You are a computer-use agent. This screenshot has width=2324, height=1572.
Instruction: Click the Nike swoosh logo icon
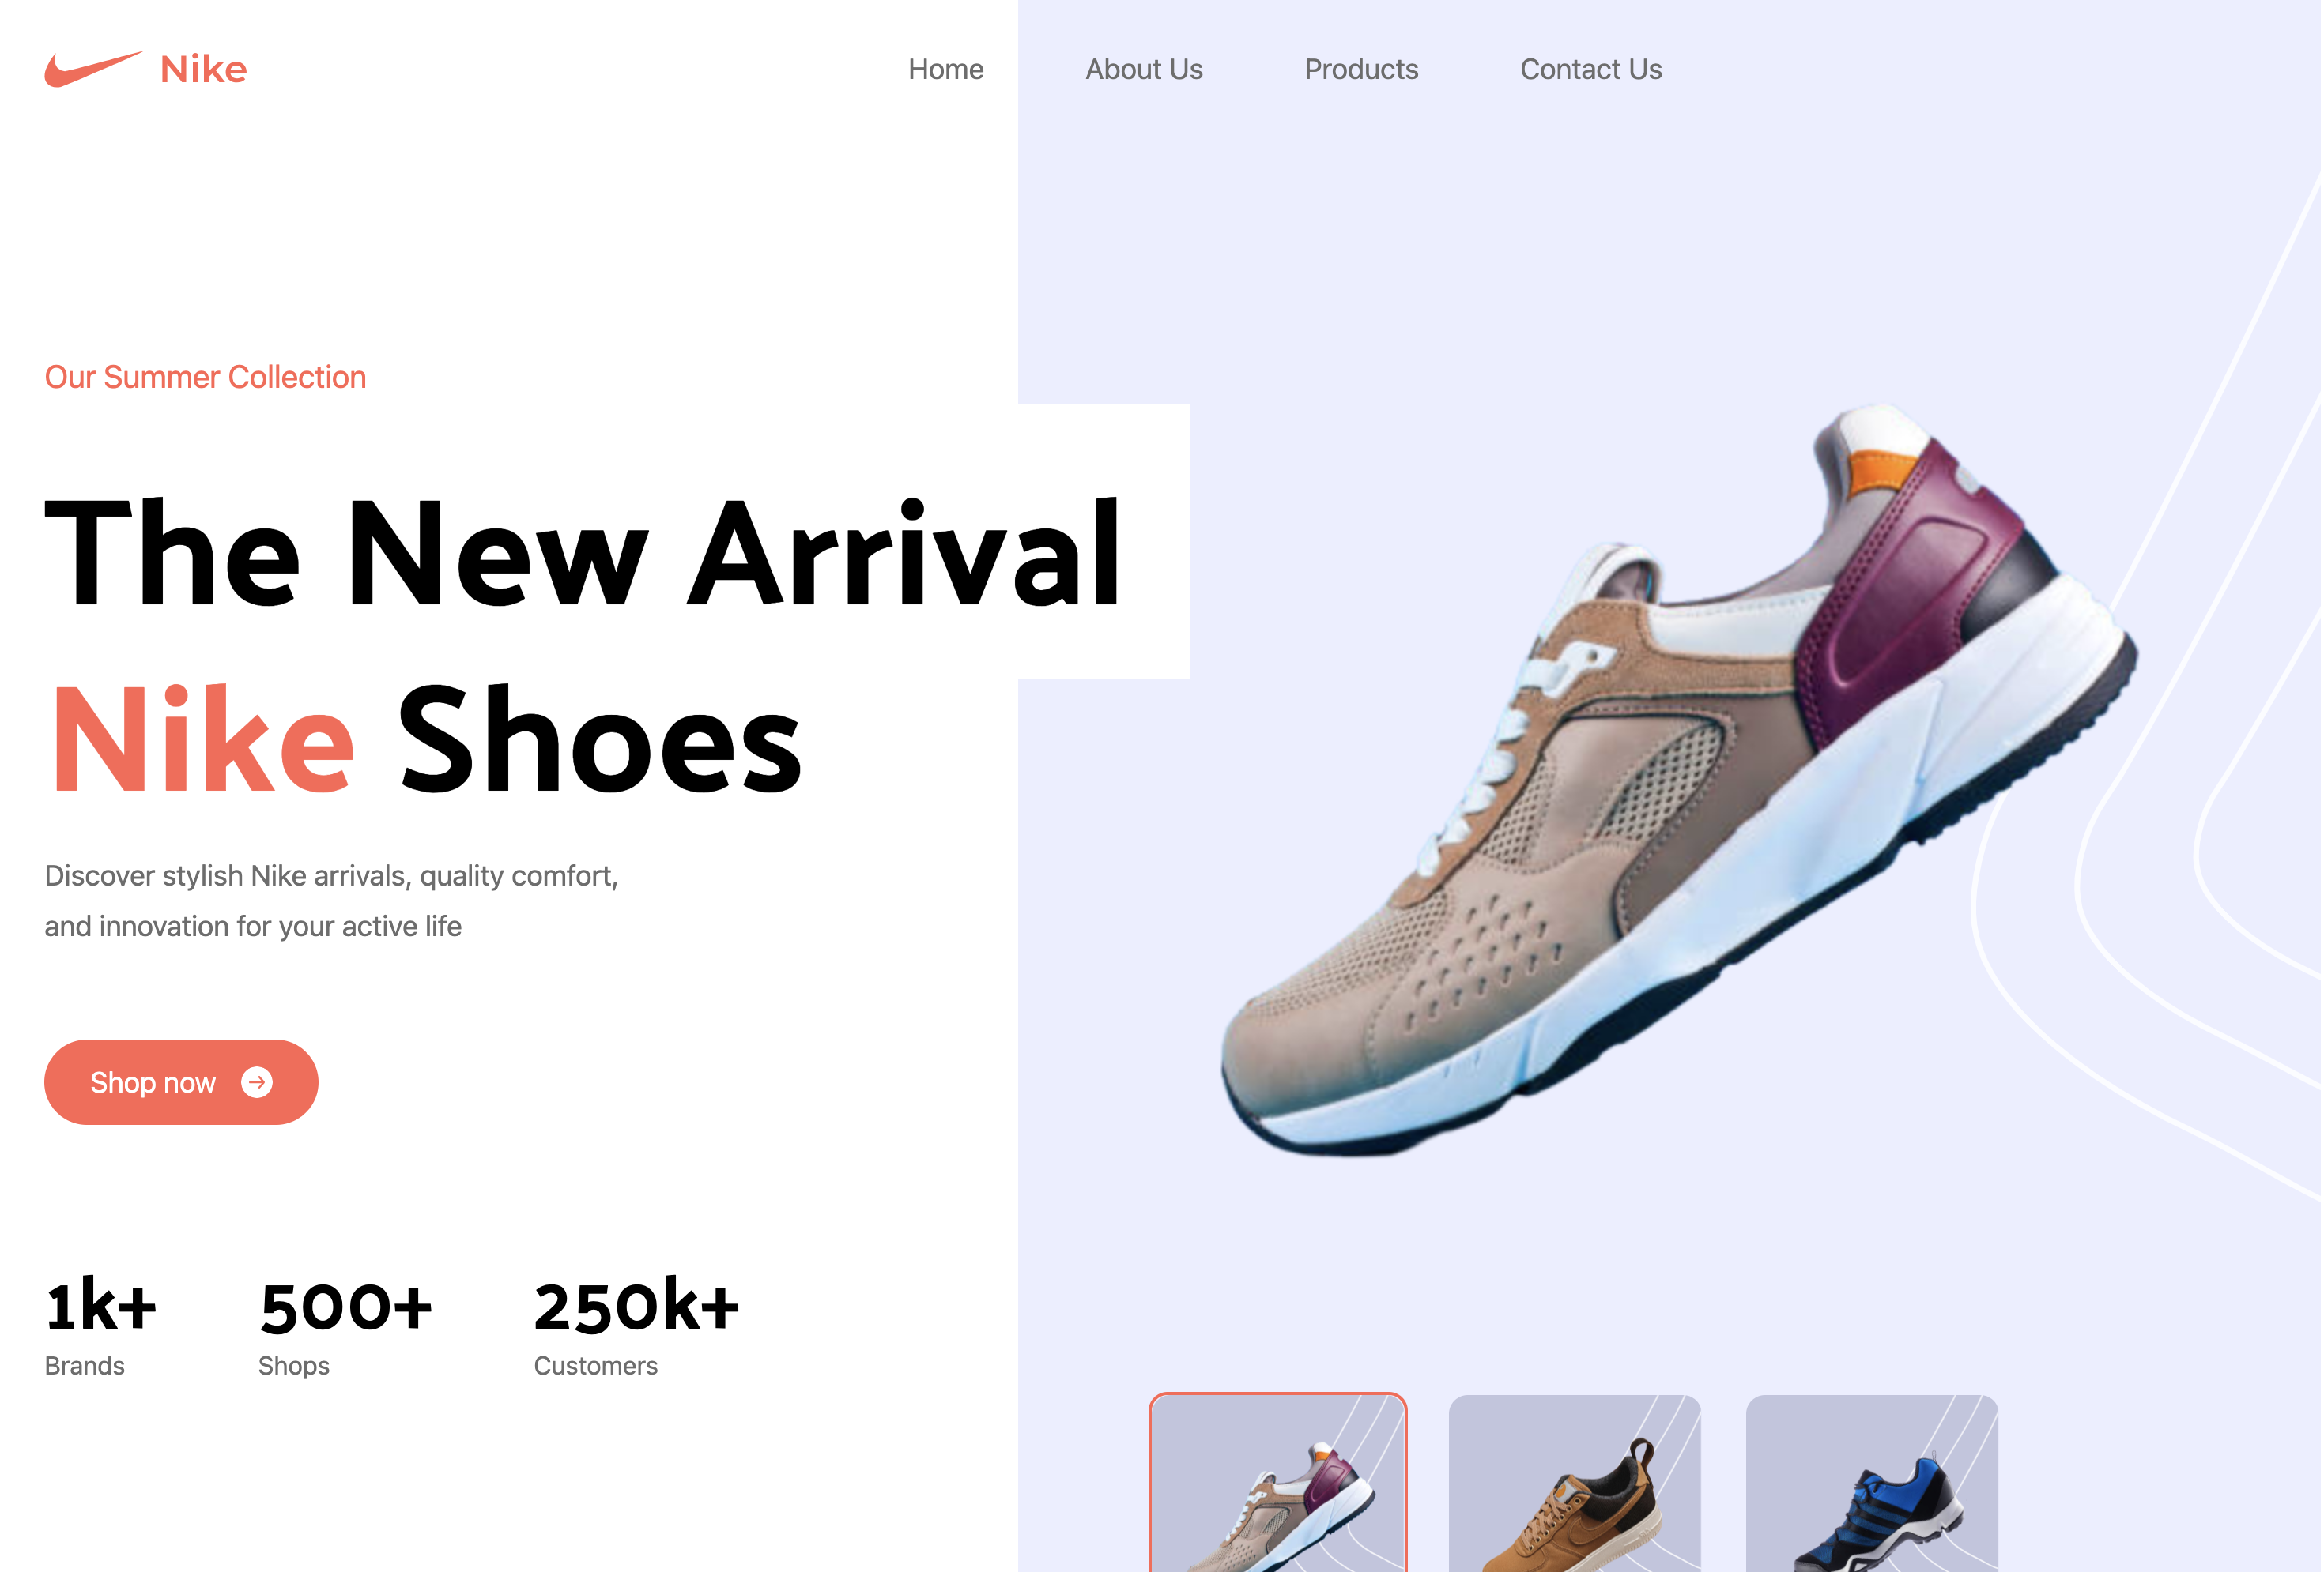(x=93, y=69)
